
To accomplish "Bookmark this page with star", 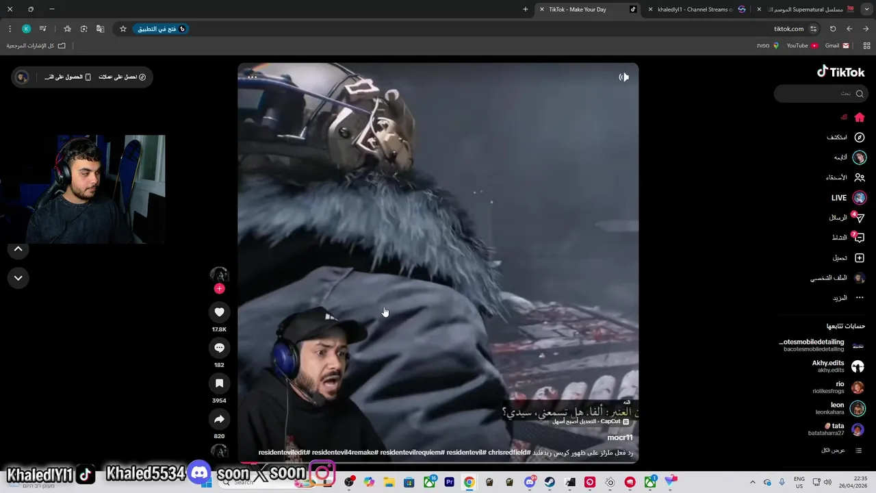I will [123, 29].
